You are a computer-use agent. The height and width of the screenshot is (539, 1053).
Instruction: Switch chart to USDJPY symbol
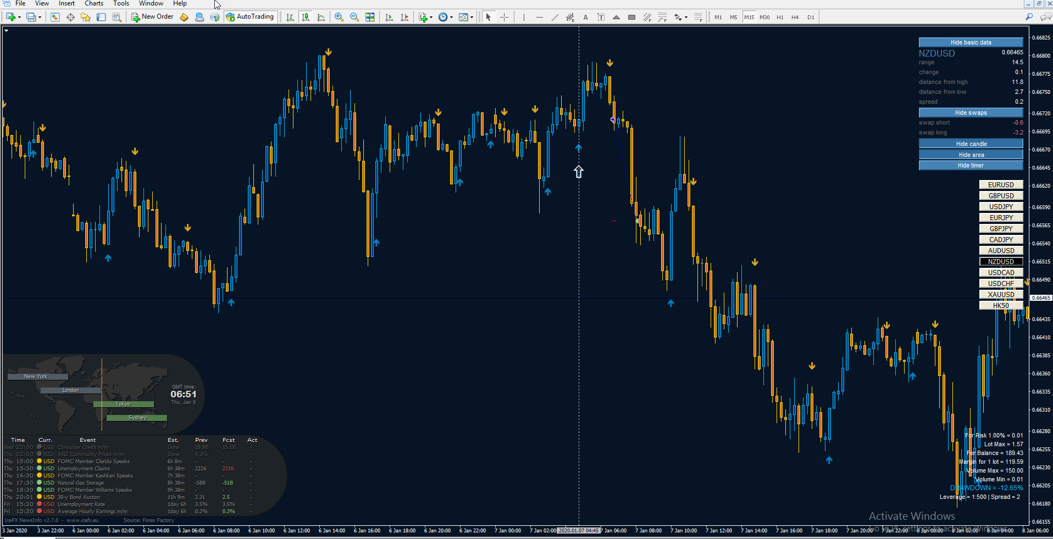click(1001, 207)
